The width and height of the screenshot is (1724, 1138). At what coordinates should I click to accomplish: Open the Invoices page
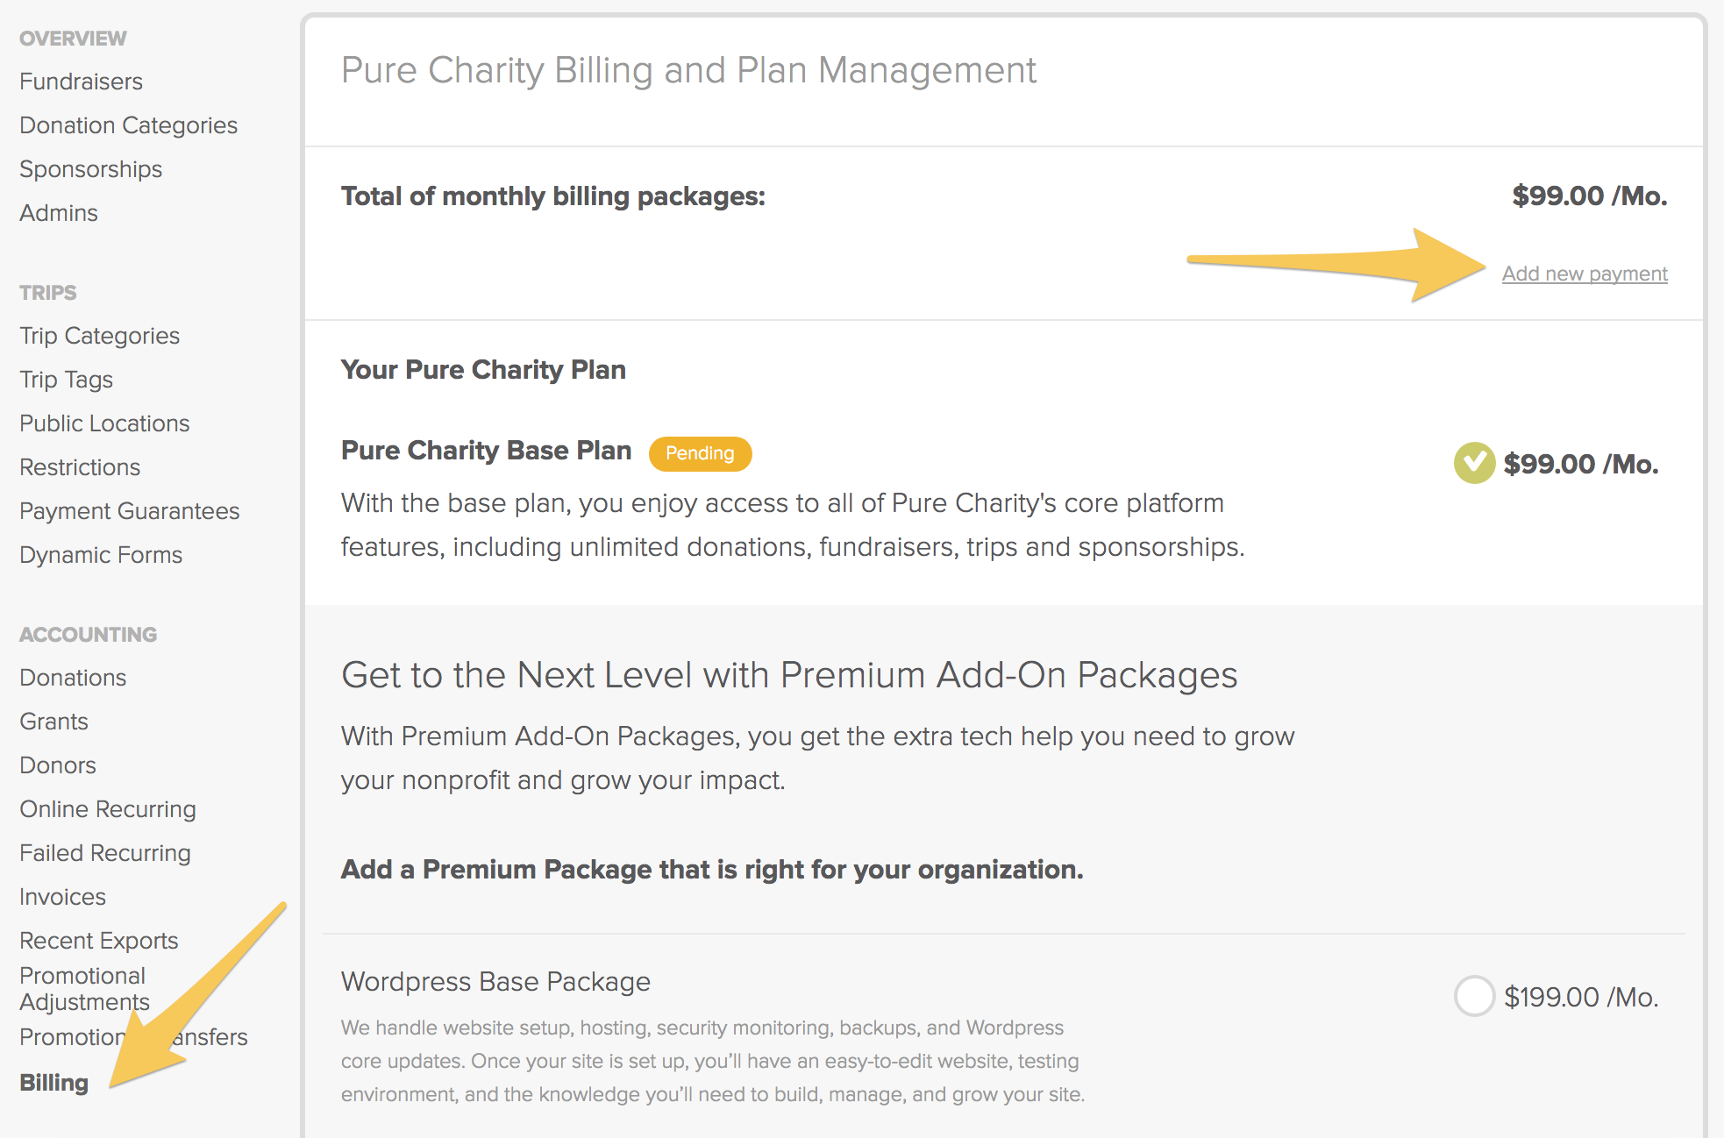pyautogui.click(x=62, y=897)
